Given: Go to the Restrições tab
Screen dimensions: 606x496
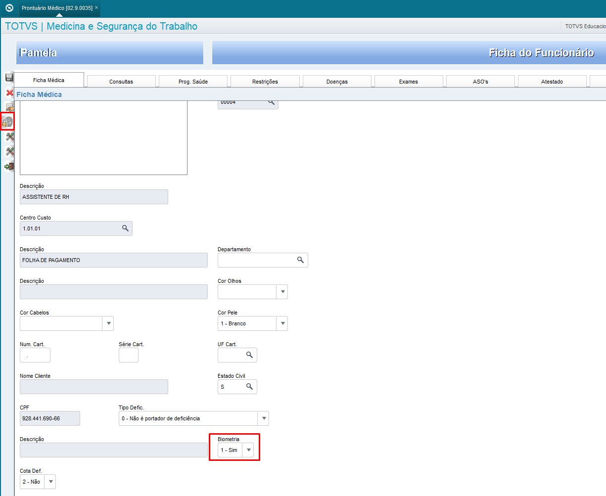Looking at the screenshot, I should pyautogui.click(x=265, y=82).
